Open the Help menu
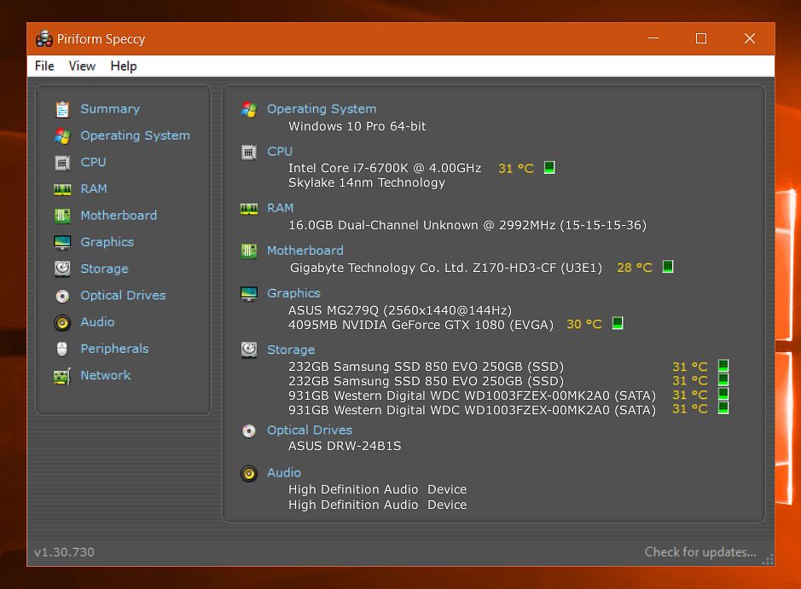The width and height of the screenshot is (801, 589). click(x=124, y=66)
